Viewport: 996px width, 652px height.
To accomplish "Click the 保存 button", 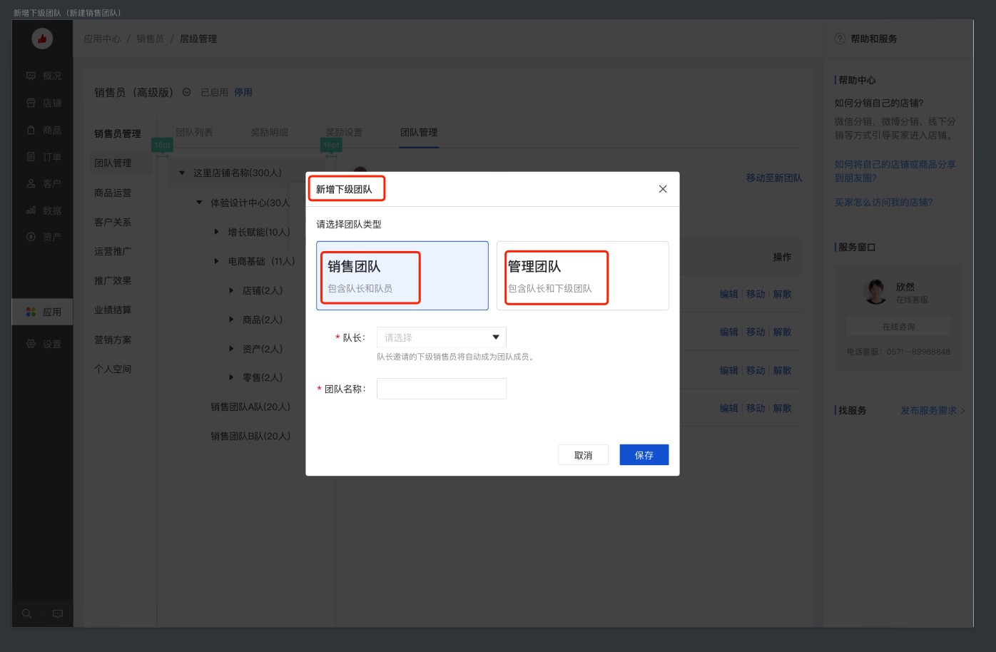I will pos(644,455).
